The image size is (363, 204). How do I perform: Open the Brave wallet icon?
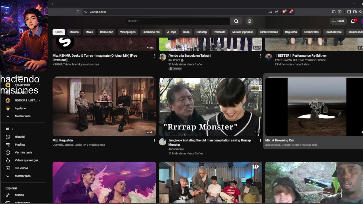click(355, 12)
